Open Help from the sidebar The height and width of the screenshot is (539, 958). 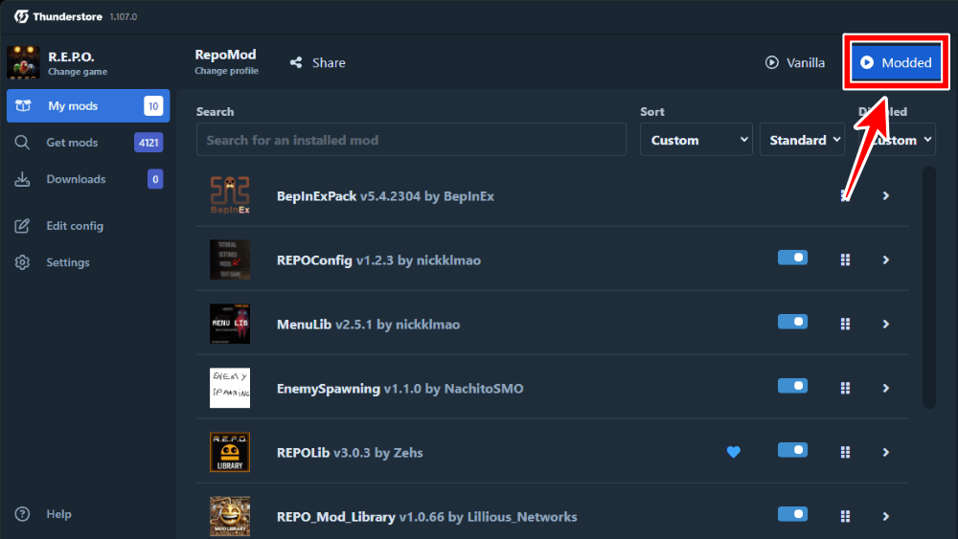point(57,514)
